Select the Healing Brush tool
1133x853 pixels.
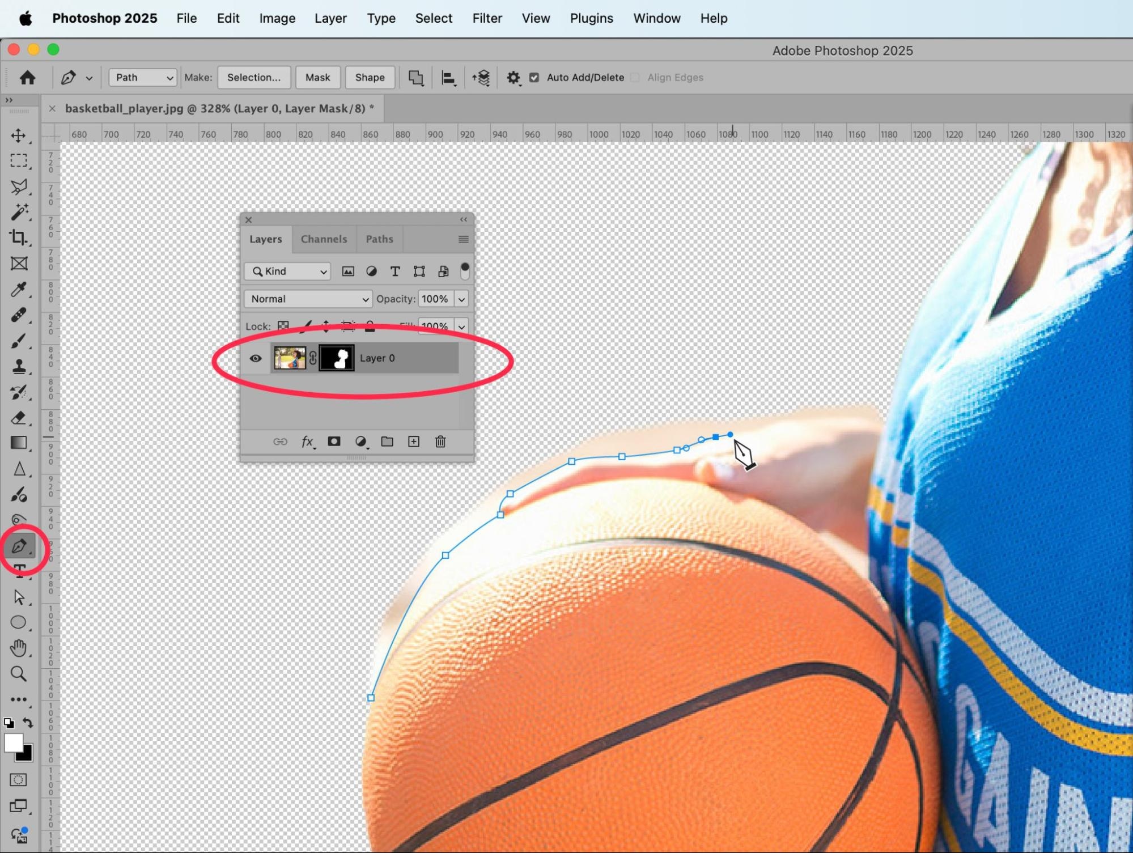(x=19, y=315)
